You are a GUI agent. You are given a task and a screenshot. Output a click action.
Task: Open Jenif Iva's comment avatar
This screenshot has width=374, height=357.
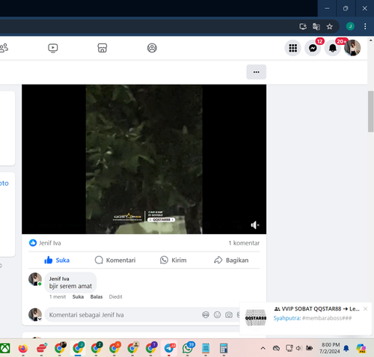click(x=35, y=279)
